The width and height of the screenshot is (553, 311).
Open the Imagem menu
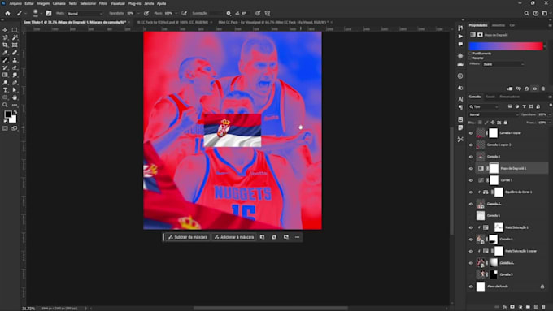pos(43,3)
